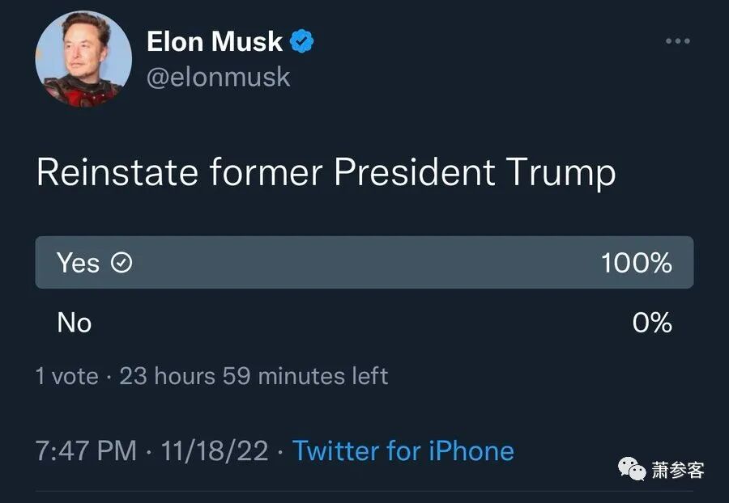Click the 100% result on Yes bar

pos(636,263)
